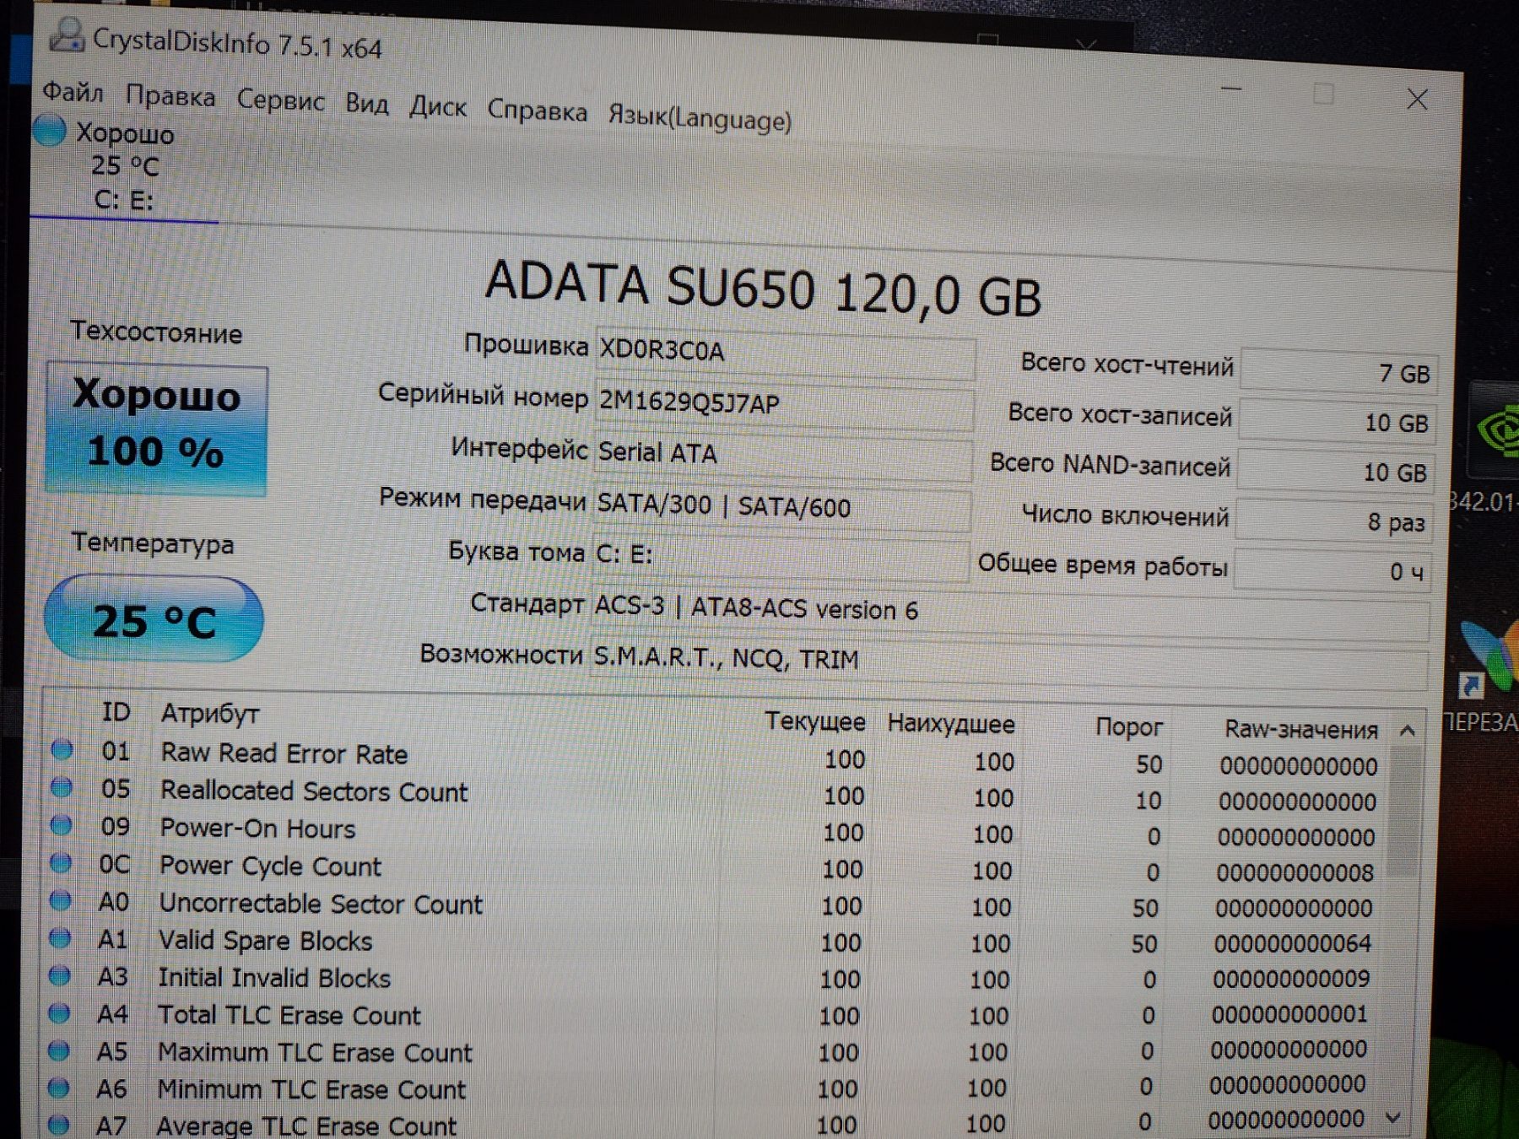Click the status dot beside Raw Read Error Rate
This screenshot has height=1139, width=1519.
[x=62, y=749]
